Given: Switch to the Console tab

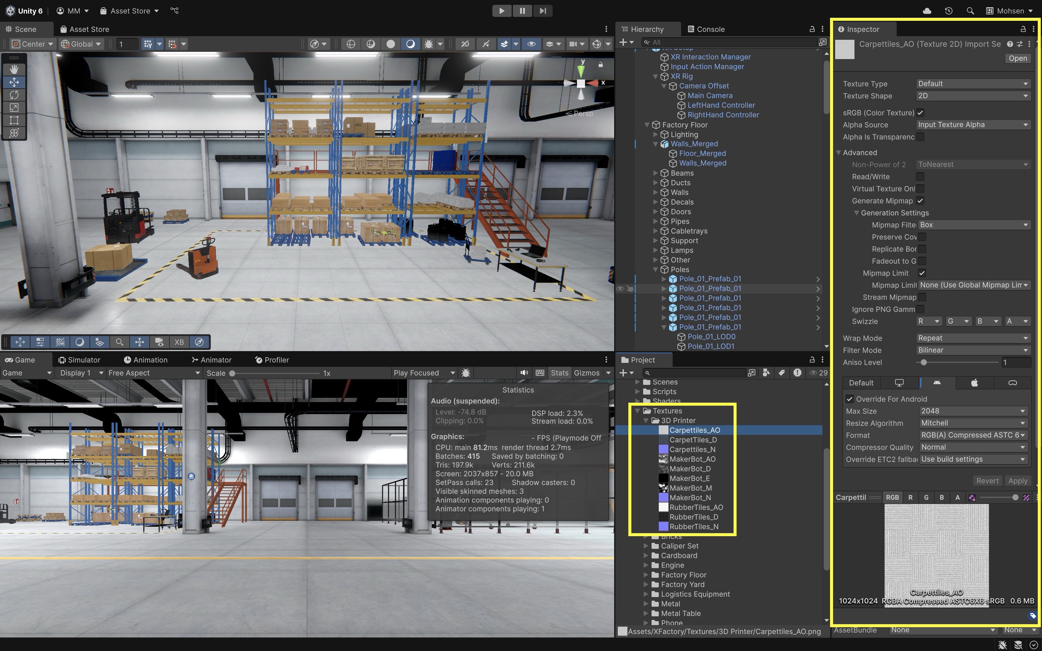Looking at the screenshot, I should 706,29.
